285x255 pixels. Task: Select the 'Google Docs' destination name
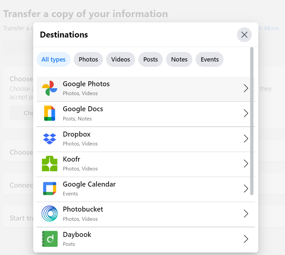[83, 109]
